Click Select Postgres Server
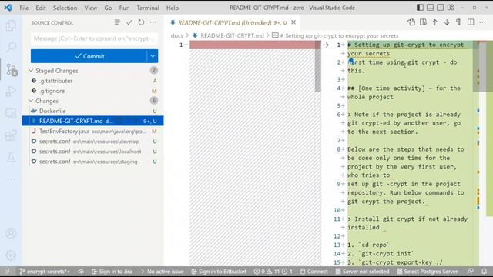The width and height of the screenshot is (493, 277). tap(428, 272)
